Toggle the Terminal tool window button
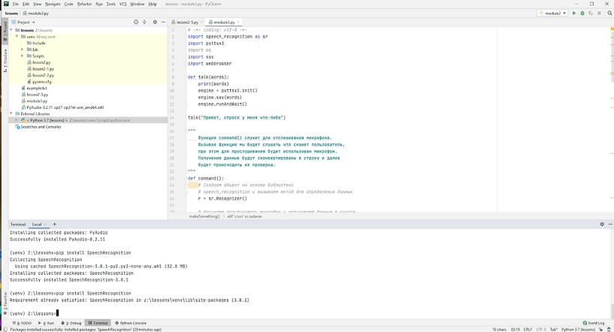Screen dimensions: 614x332 click(98, 323)
